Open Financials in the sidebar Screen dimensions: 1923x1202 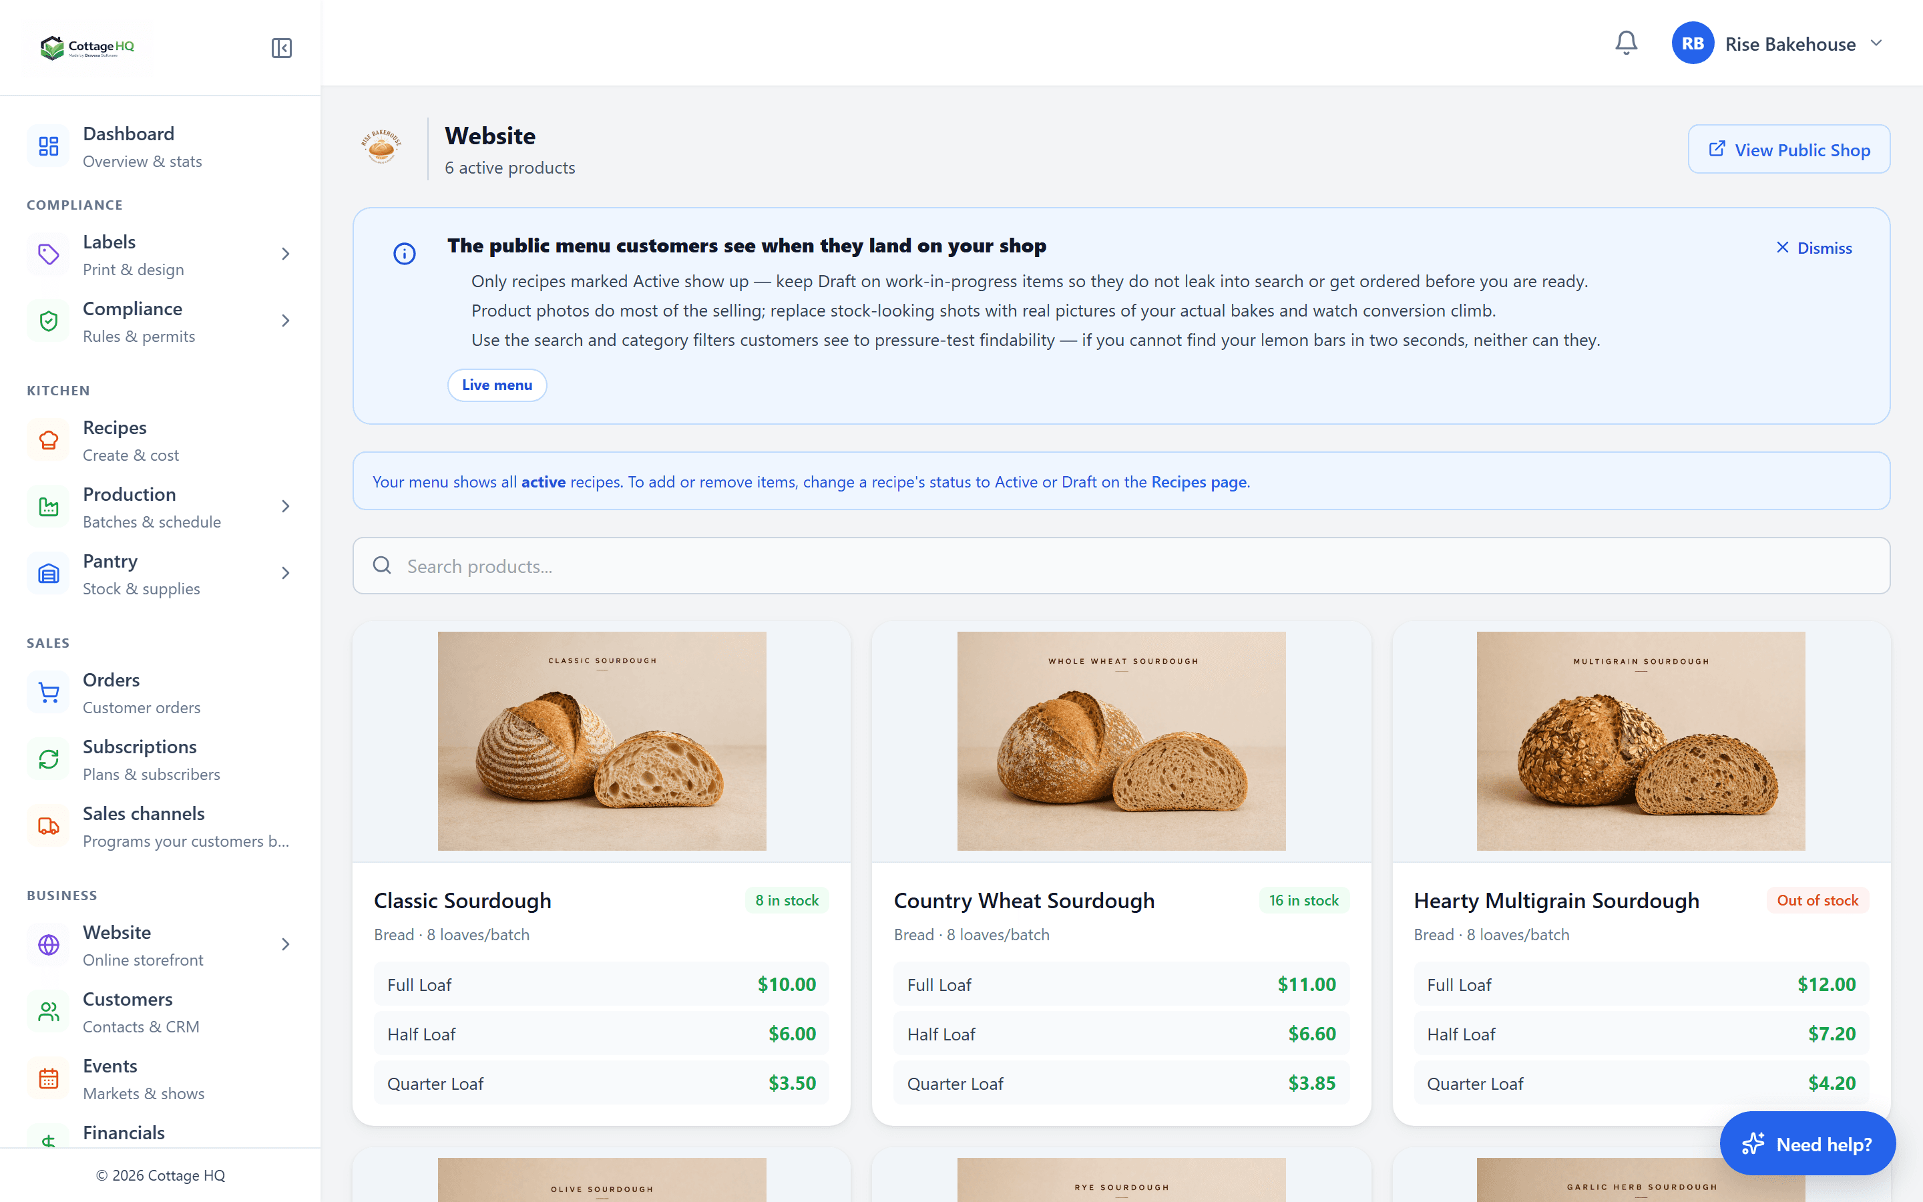[160, 1134]
